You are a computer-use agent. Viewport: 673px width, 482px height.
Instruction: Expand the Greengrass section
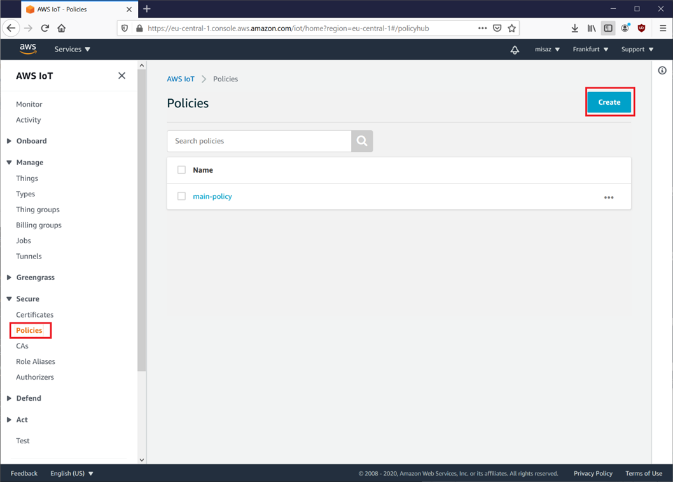pos(31,278)
